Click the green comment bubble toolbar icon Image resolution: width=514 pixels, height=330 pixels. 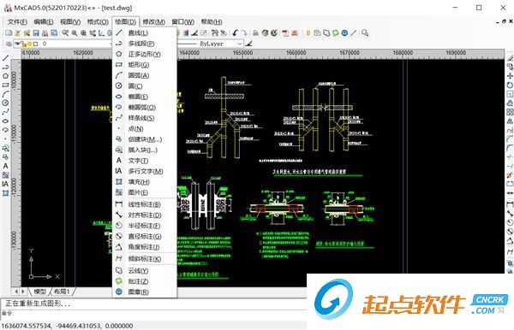tap(335, 33)
